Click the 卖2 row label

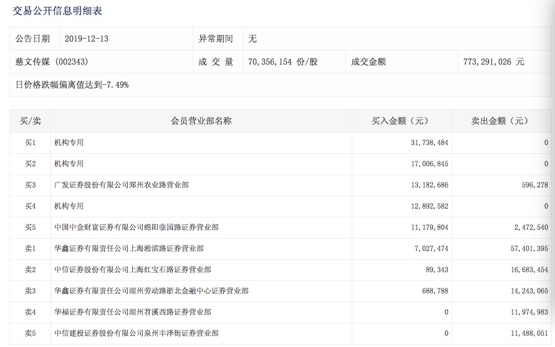click(x=30, y=270)
